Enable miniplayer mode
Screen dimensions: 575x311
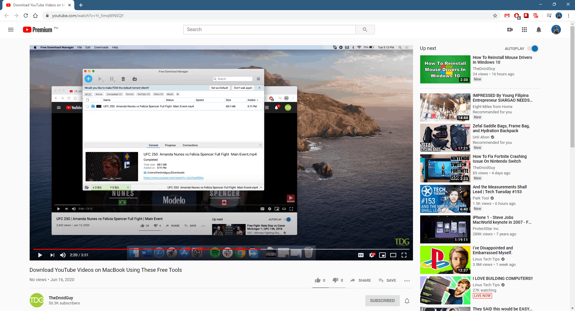[382, 255]
